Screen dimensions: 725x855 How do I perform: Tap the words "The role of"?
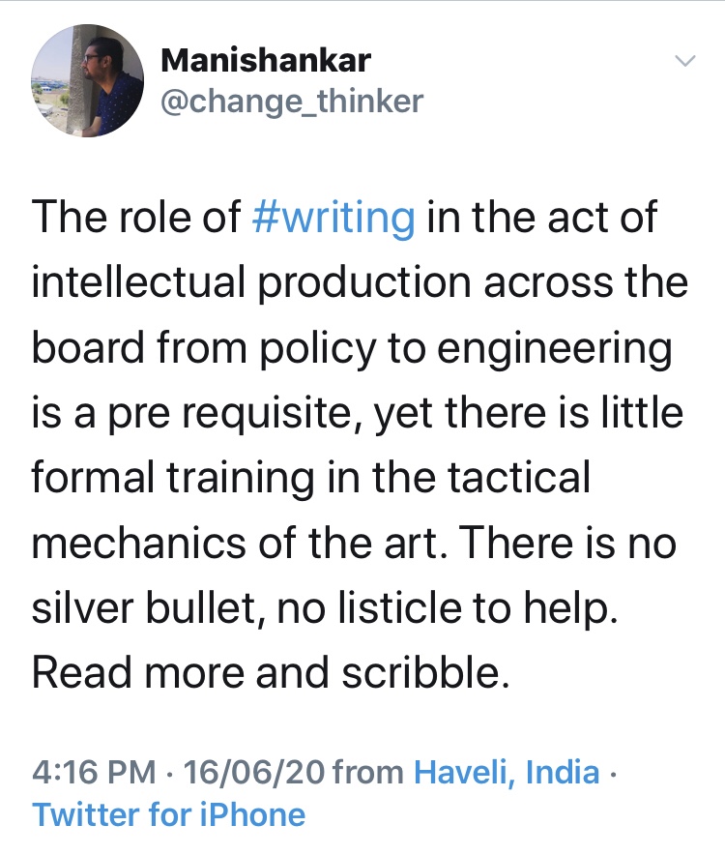(135, 218)
